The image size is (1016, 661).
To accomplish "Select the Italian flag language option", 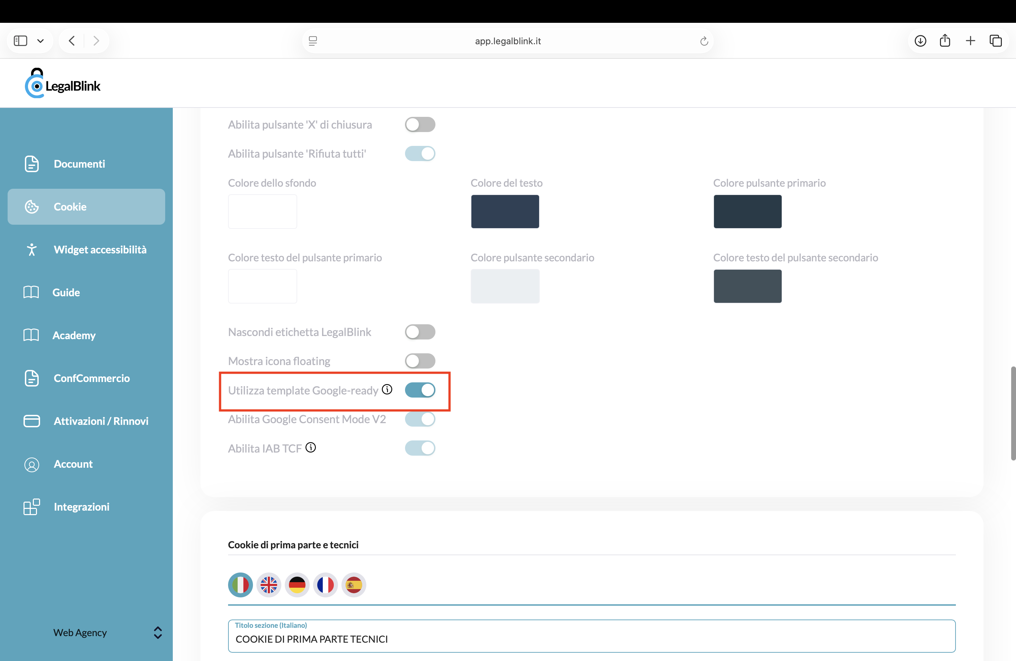I will click(x=240, y=585).
